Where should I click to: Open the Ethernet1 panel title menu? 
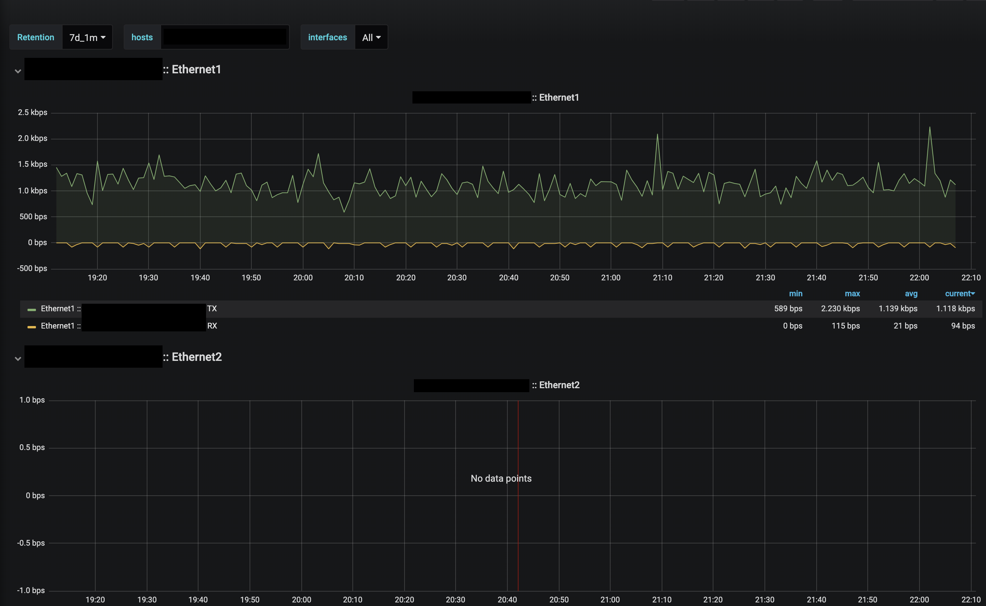pyautogui.click(x=558, y=97)
